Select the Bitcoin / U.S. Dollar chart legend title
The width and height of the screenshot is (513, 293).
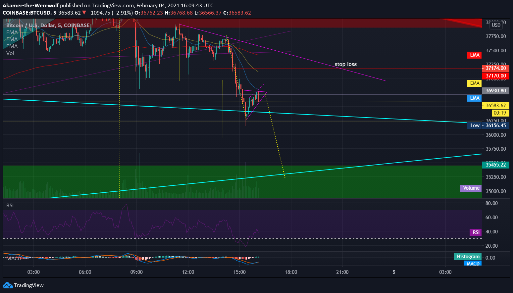coord(48,25)
